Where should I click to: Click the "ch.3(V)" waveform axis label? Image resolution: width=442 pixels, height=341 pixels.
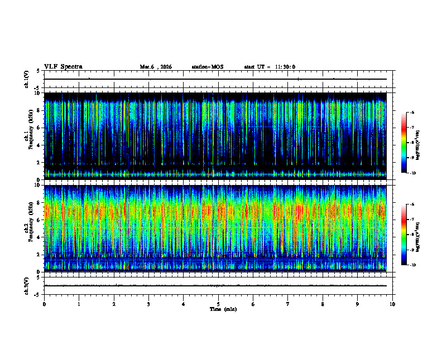[x=27, y=286]
